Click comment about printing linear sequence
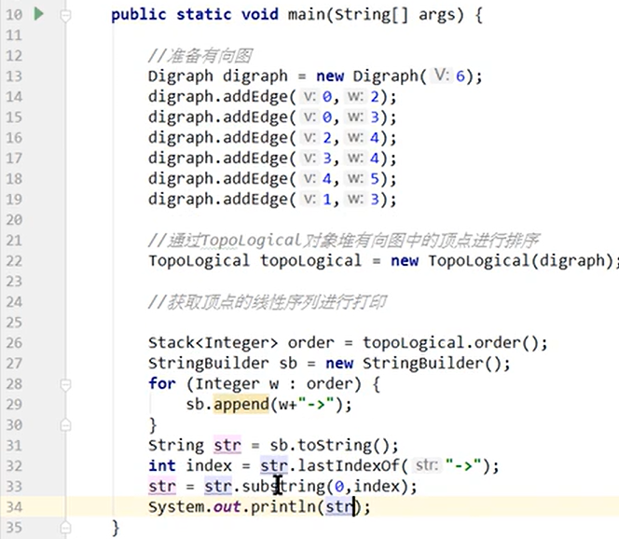The image size is (619, 539). tap(268, 302)
